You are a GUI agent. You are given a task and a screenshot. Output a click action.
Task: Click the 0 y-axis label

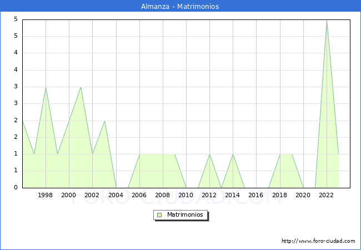[16, 187]
